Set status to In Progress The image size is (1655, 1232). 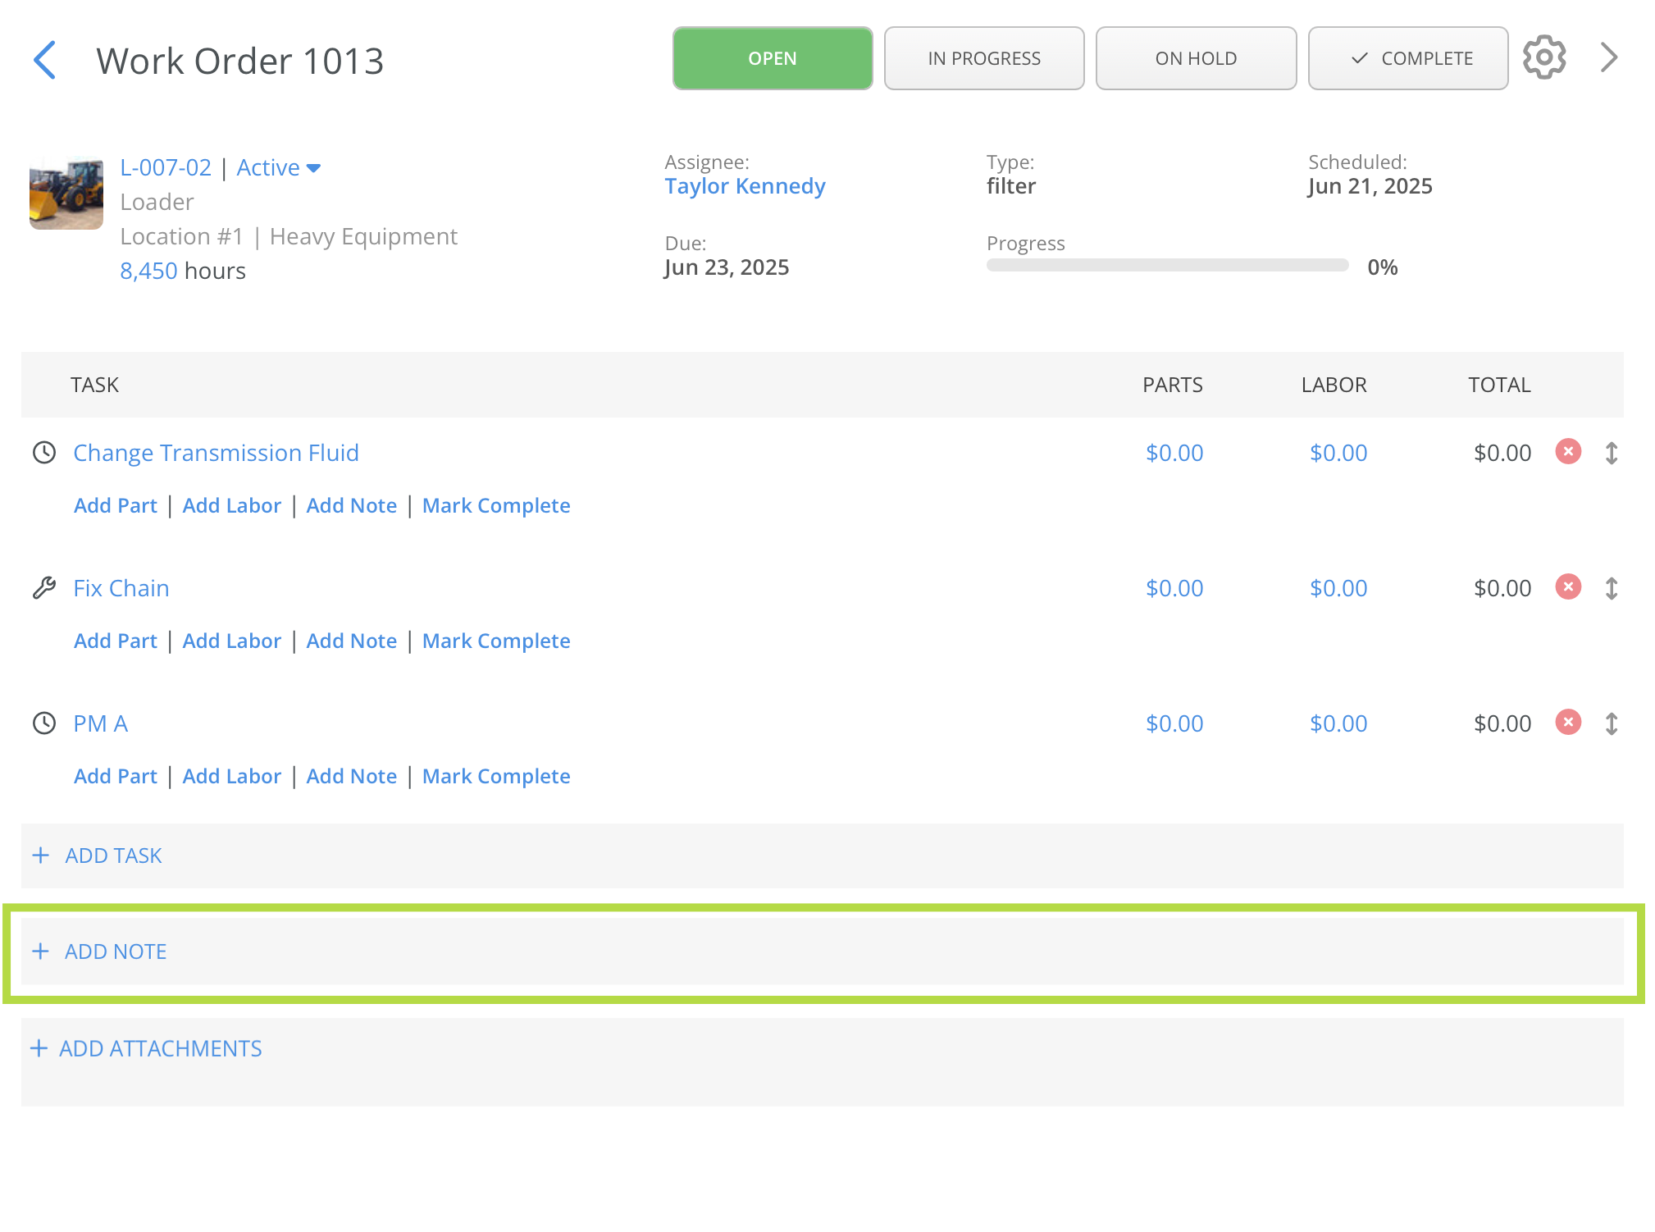coord(983,58)
